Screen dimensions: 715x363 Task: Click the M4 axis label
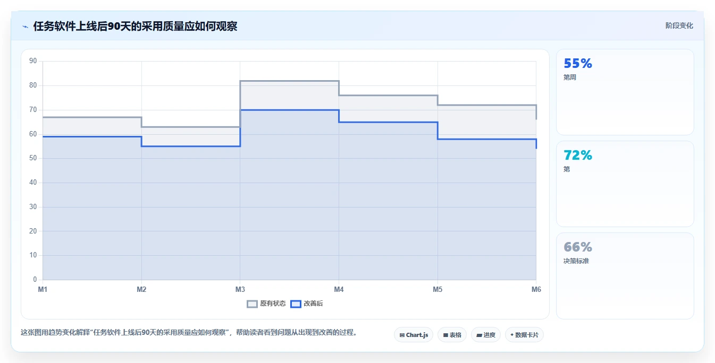pos(339,289)
